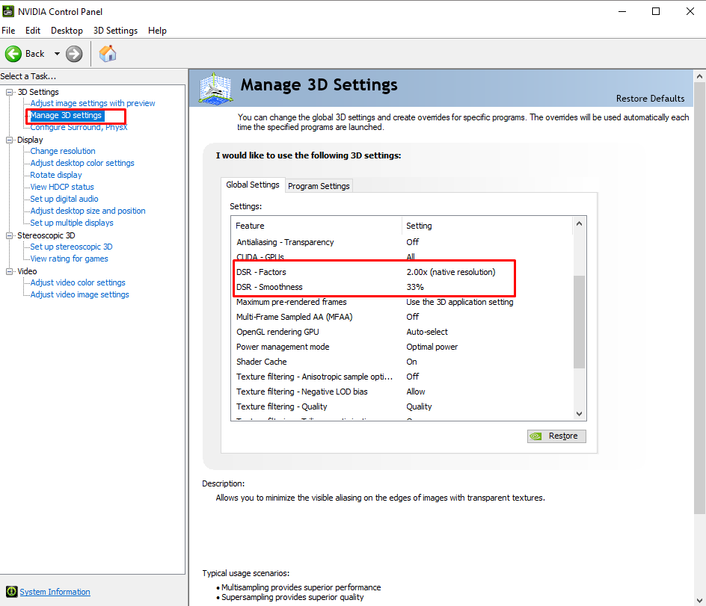706x606 pixels.
Task: Select OpenGL rendering GPU row
Action: click(402, 332)
